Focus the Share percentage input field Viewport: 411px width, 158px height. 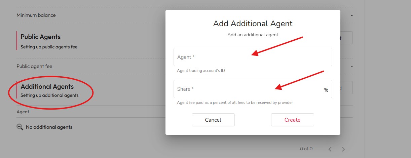coord(249,89)
